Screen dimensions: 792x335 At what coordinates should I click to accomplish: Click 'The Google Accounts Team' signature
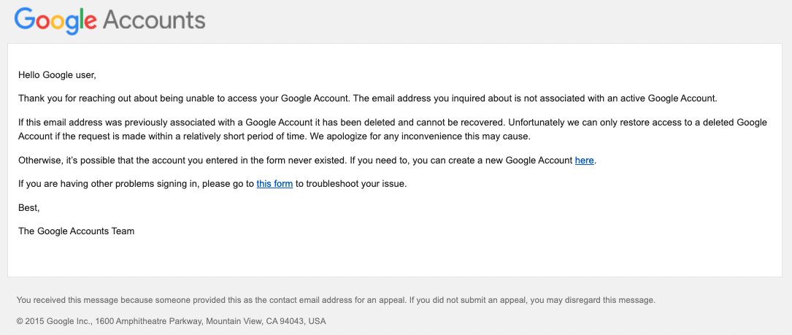76,231
